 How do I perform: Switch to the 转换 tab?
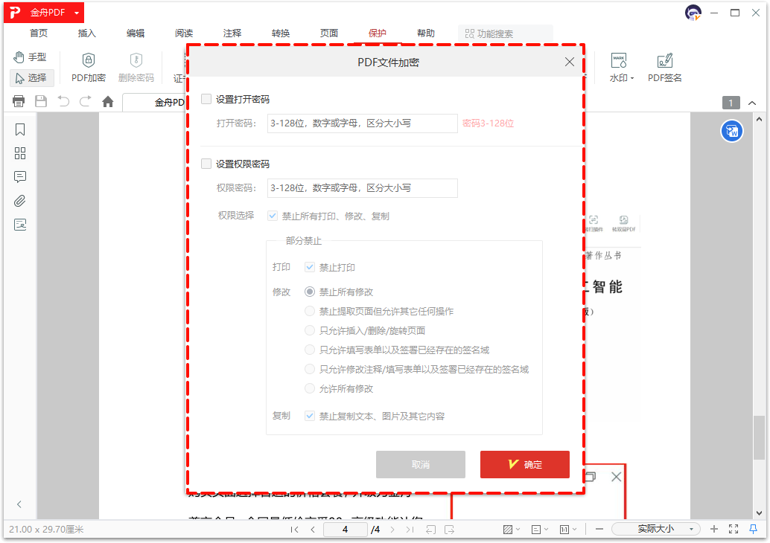(281, 33)
